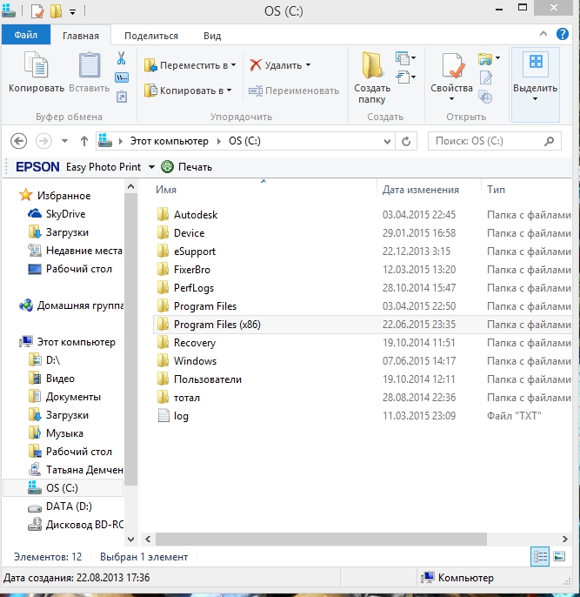Switch to the large icons view layout

[x=557, y=557]
